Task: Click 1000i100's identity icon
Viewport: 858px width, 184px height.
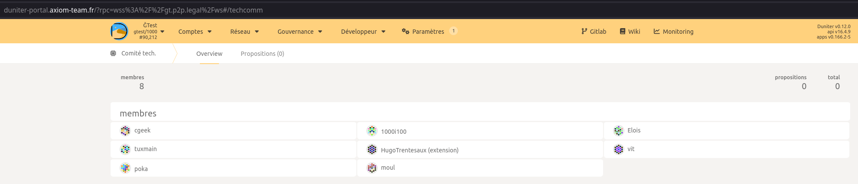Action: pyautogui.click(x=372, y=131)
